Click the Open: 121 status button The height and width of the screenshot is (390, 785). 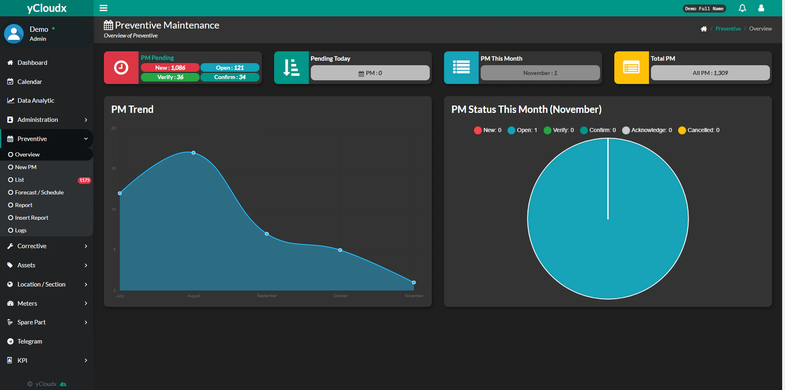(x=230, y=67)
